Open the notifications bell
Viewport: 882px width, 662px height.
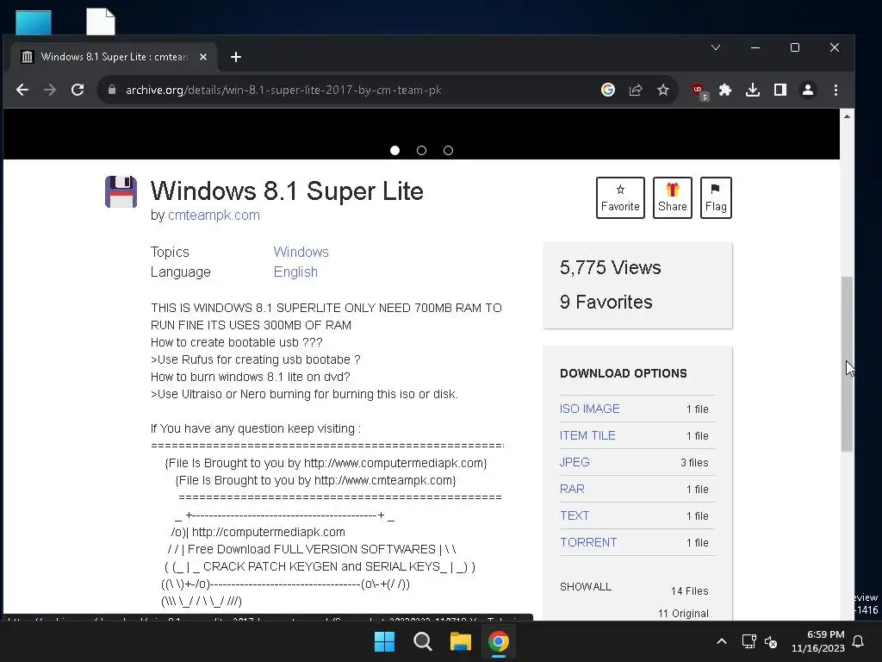[x=859, y=641]
